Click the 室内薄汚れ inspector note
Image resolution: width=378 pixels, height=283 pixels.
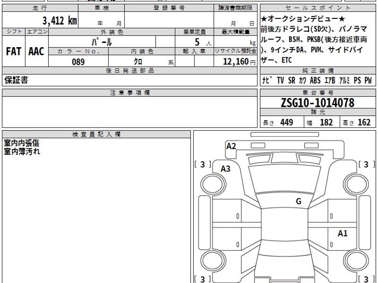pos(22,151)
